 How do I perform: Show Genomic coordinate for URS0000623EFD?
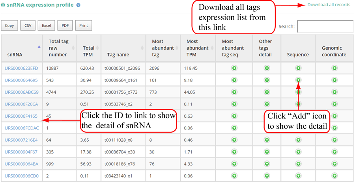(x=334, y=68)
